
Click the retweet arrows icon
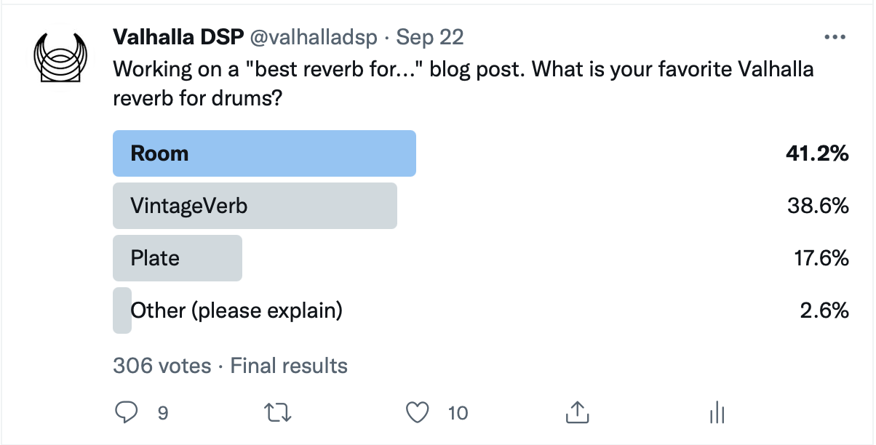coord(278,414)
